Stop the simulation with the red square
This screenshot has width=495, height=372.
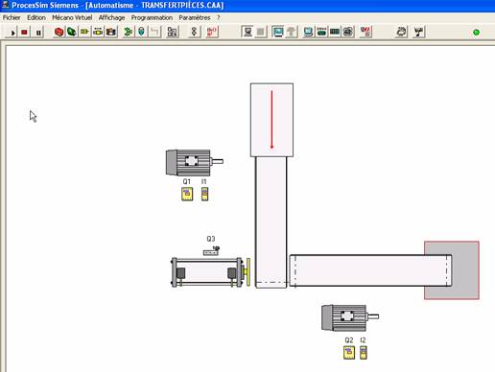(x=24, y=33)
